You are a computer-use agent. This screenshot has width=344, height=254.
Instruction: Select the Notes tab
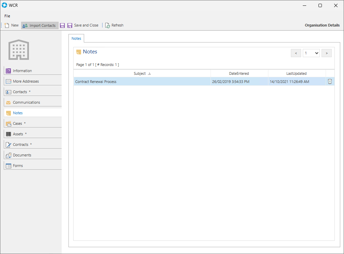(x=76, y=38)
